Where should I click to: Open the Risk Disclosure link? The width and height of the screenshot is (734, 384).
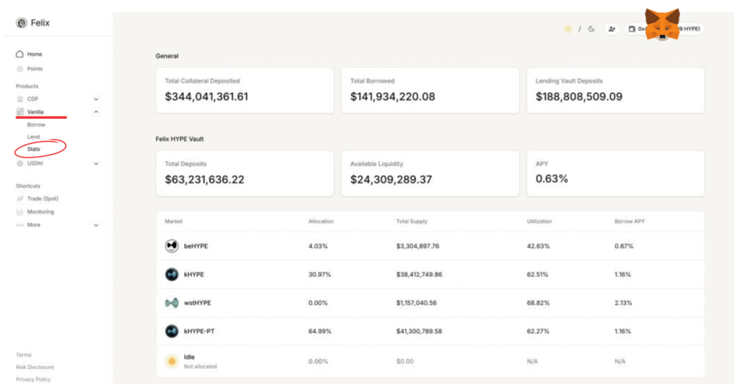pyautogui.click(x=33, y=367)
